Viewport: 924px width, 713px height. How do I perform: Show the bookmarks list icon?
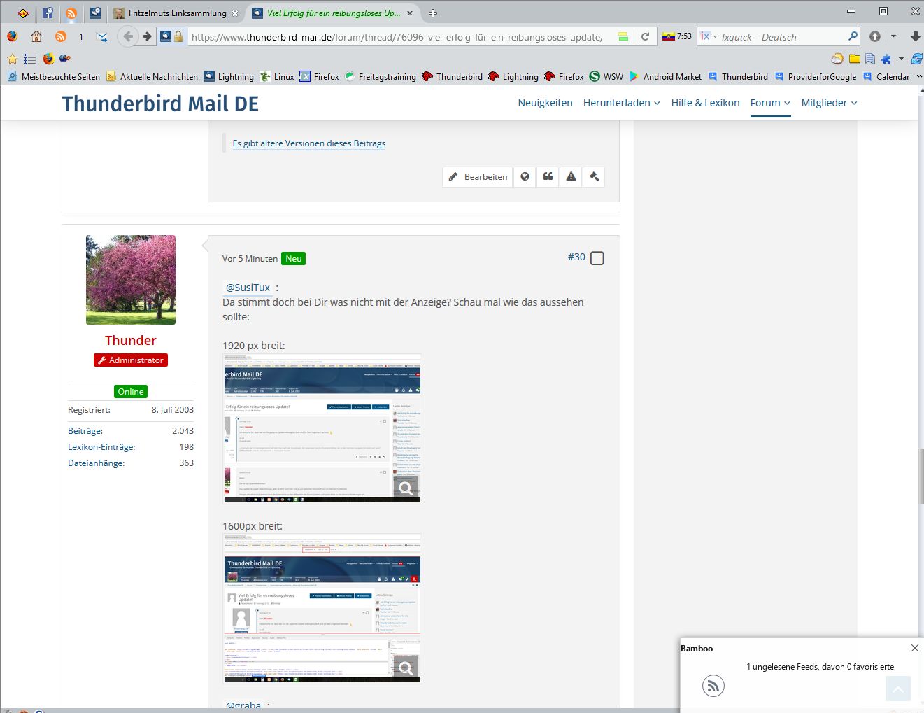30,59
